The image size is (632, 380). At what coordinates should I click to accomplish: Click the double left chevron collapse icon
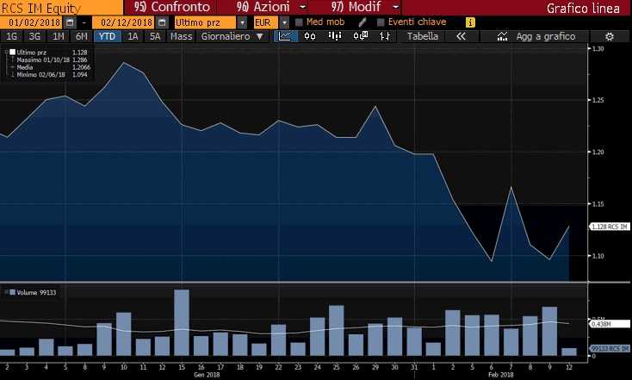pos(462,36)
